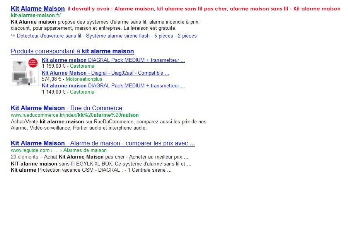
Task: Click the alarm kit product thumbnail
Action: (25, 72)
